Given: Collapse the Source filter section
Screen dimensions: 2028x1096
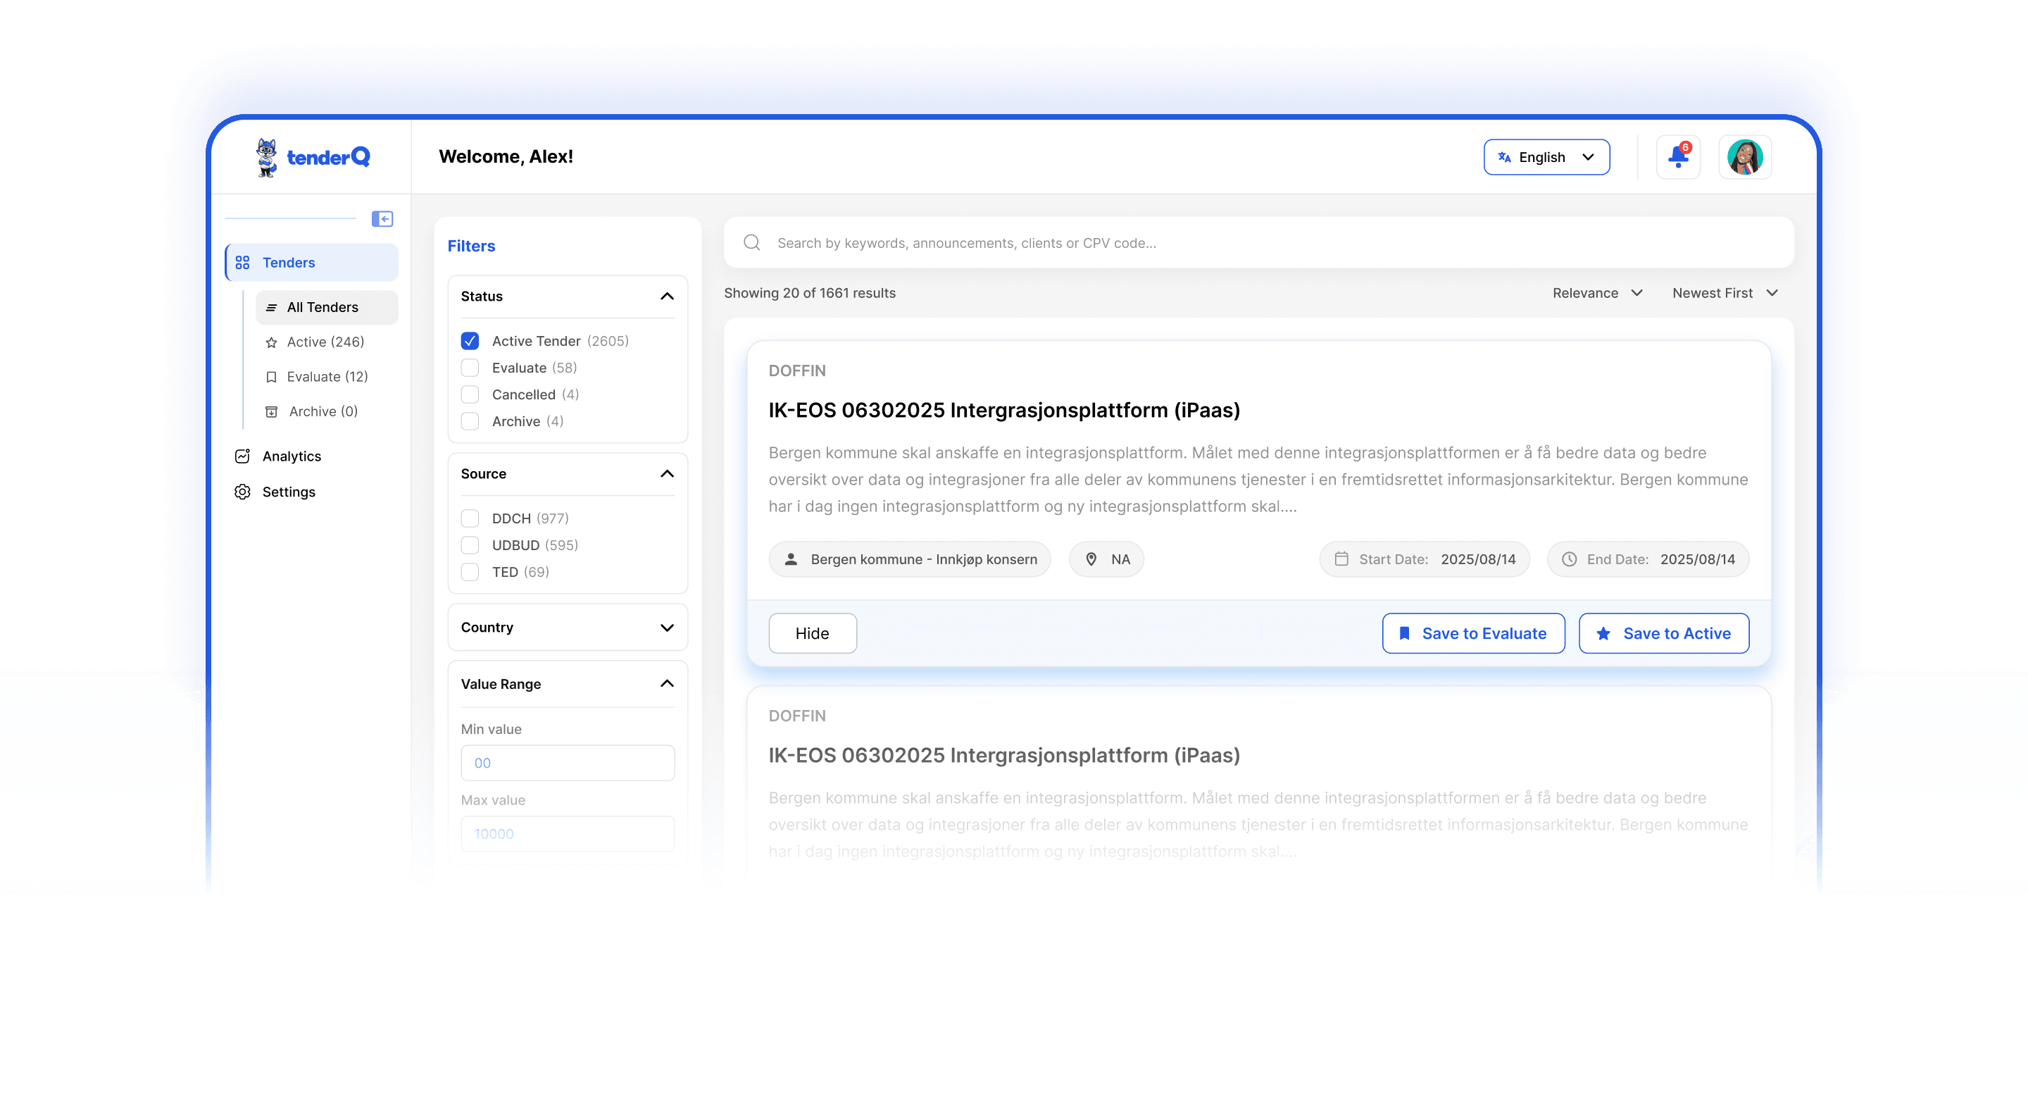Looking at the screenshot, I should pos(668,474).
